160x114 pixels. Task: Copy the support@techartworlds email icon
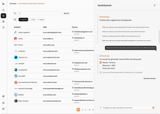(73, 100)
